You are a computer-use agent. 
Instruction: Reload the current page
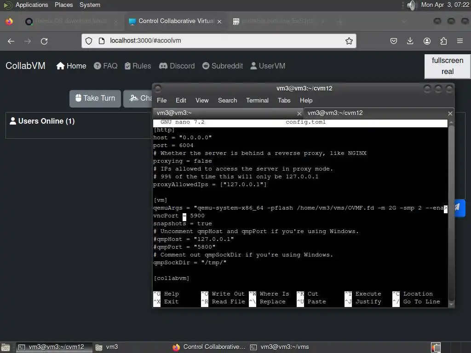pos(44,41)
